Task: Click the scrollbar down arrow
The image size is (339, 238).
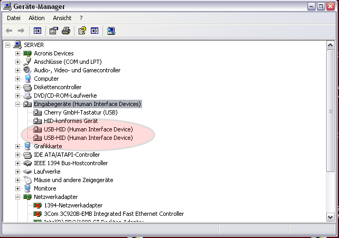Action: 331,217
